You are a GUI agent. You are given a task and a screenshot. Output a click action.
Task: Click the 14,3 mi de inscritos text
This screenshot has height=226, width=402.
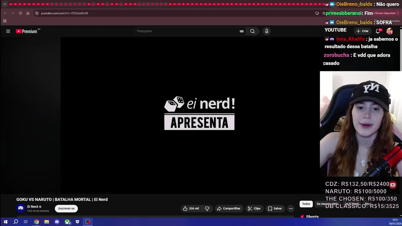tap(38, 211)
